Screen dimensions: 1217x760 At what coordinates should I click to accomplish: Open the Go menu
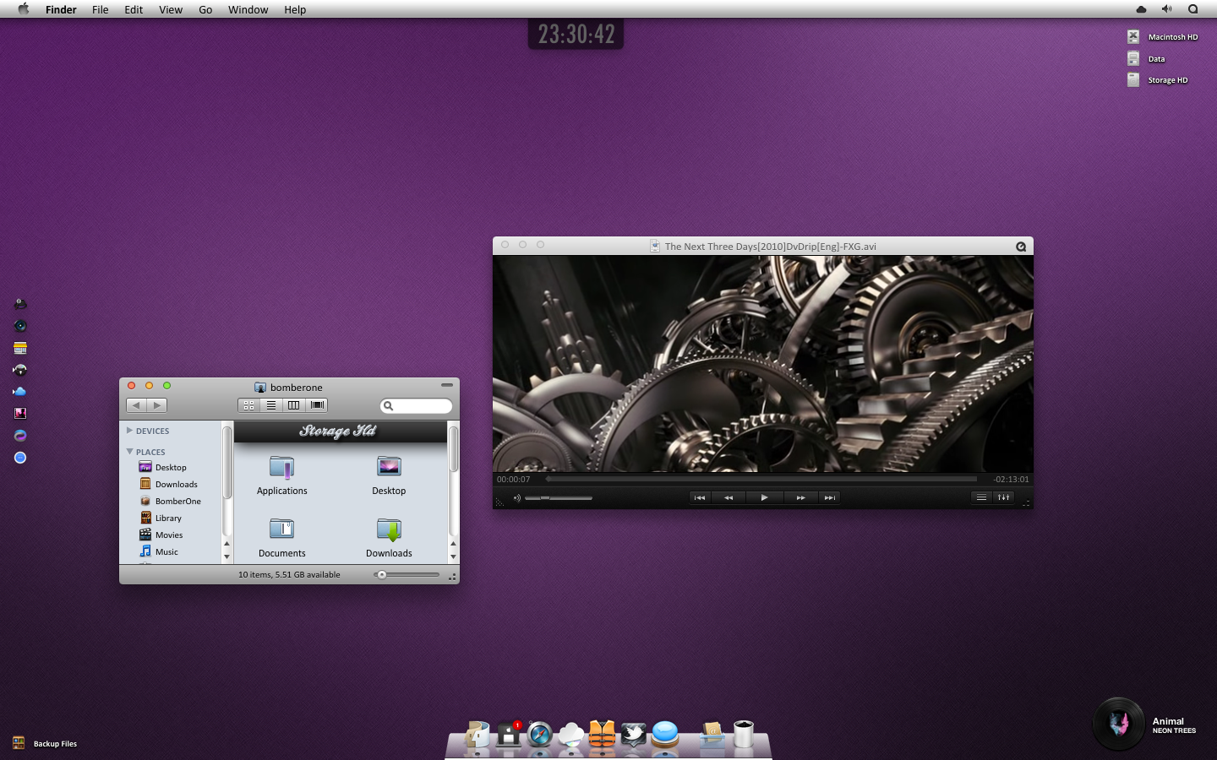[x=205, y=9]
